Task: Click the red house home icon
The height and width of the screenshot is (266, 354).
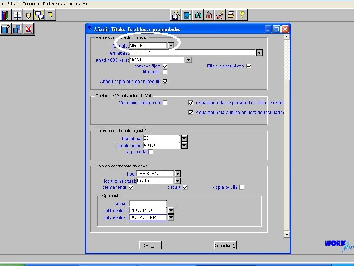Action: tap(209, 15)
